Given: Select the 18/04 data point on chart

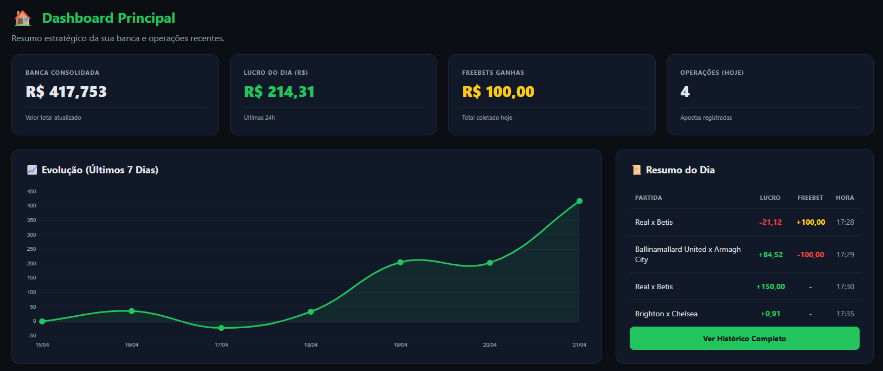Looking at the screenshot, I should (x=311, y=311).
